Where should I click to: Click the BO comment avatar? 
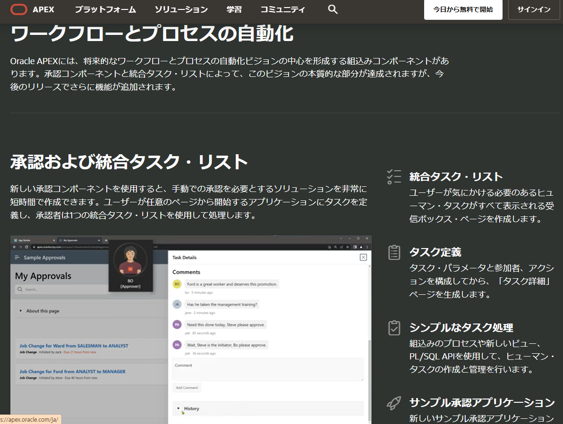click(177, 284)
